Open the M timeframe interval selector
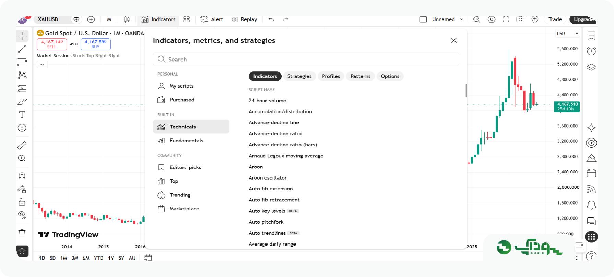Screen dimensions: 614x277 tap(109, 19)
